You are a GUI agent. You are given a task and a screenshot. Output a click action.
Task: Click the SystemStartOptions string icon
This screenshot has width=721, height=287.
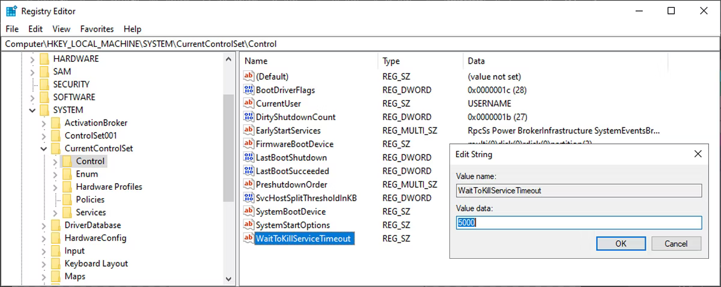249,225
